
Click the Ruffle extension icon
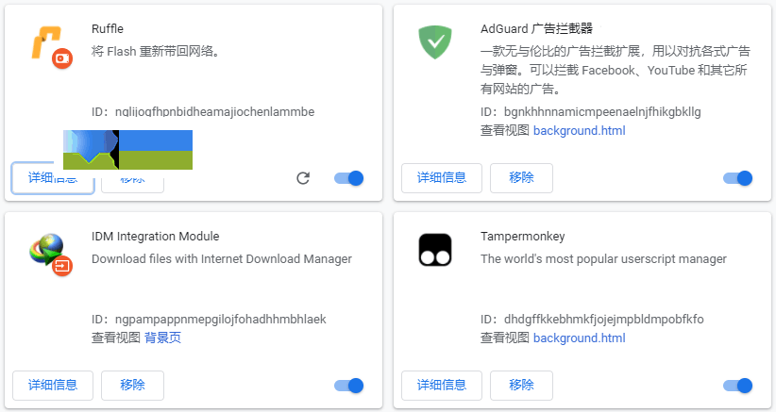click(52, 46)
